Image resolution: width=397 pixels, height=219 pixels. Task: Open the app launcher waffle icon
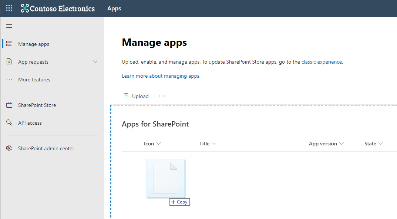9,8
